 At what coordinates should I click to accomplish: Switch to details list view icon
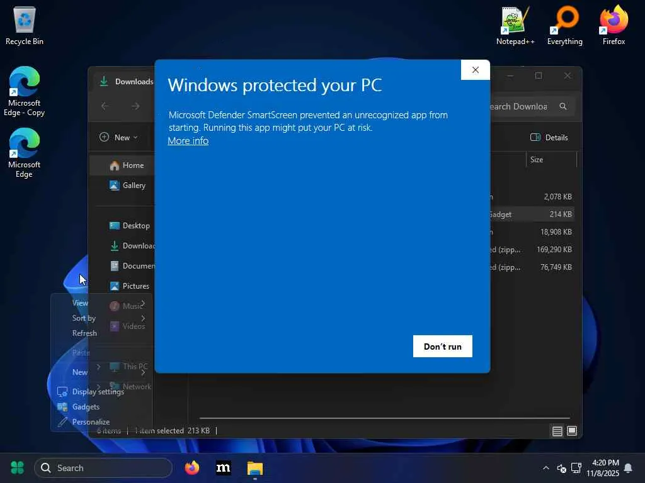tap(557, 431)
